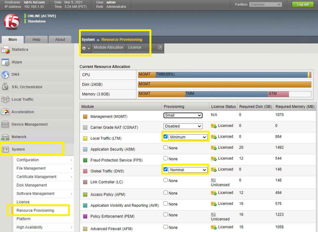This screenshot has height=232, width=318.
Task: Click orange Management (MGMT) color swatch
Action: click(x=85, y=117)
